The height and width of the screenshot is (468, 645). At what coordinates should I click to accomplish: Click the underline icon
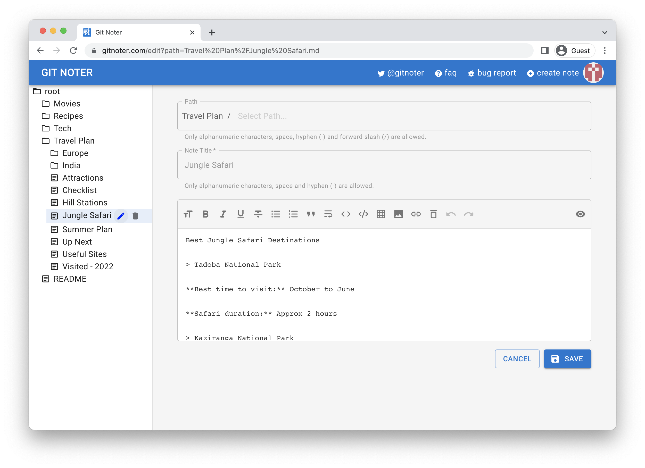(x=241, y=214)
